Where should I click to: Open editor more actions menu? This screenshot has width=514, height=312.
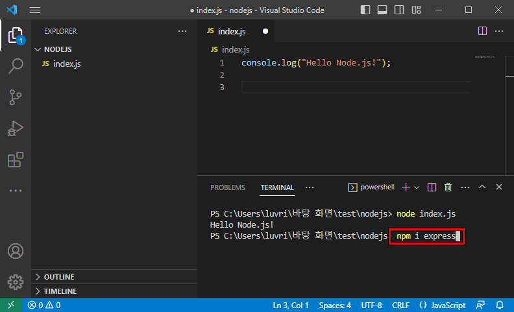click(x=499, y=31)
